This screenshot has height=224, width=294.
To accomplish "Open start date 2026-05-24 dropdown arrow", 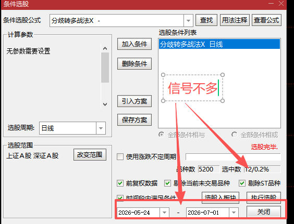I will point(164,213).
